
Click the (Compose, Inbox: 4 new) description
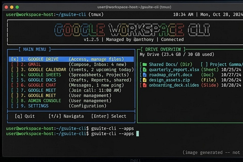pyautogui.click(x=98, y=64)
